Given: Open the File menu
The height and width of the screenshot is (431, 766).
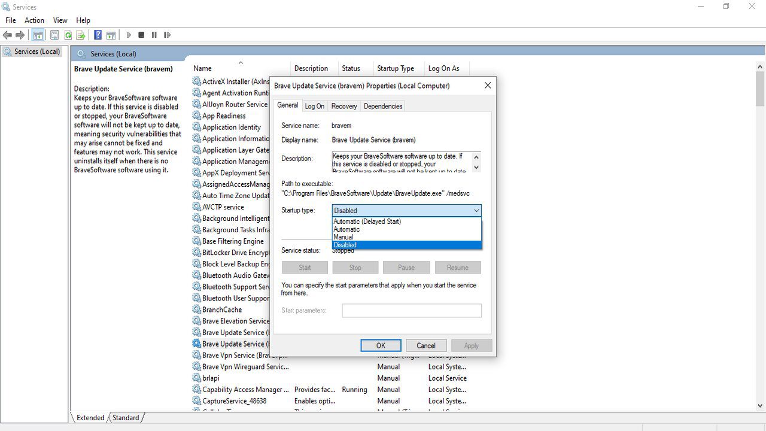Looking at the screenshot, I should [10, 20].
